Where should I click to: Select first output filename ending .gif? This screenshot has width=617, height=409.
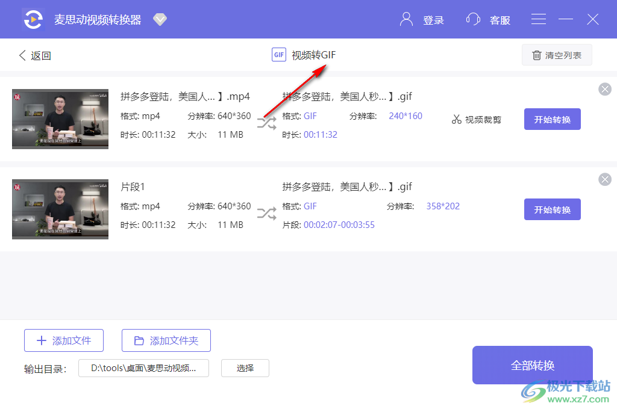point(347,96)
